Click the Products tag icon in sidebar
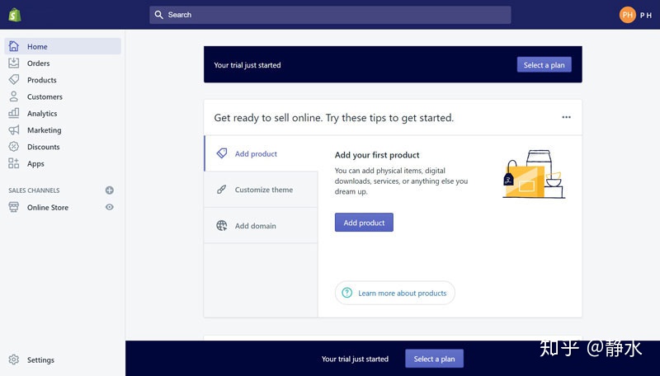 [x=14, y=79]
